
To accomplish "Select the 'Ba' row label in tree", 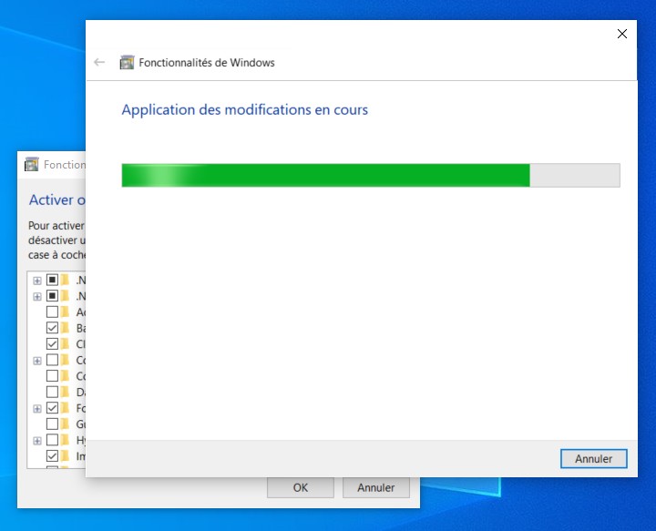I will (81, 328).
